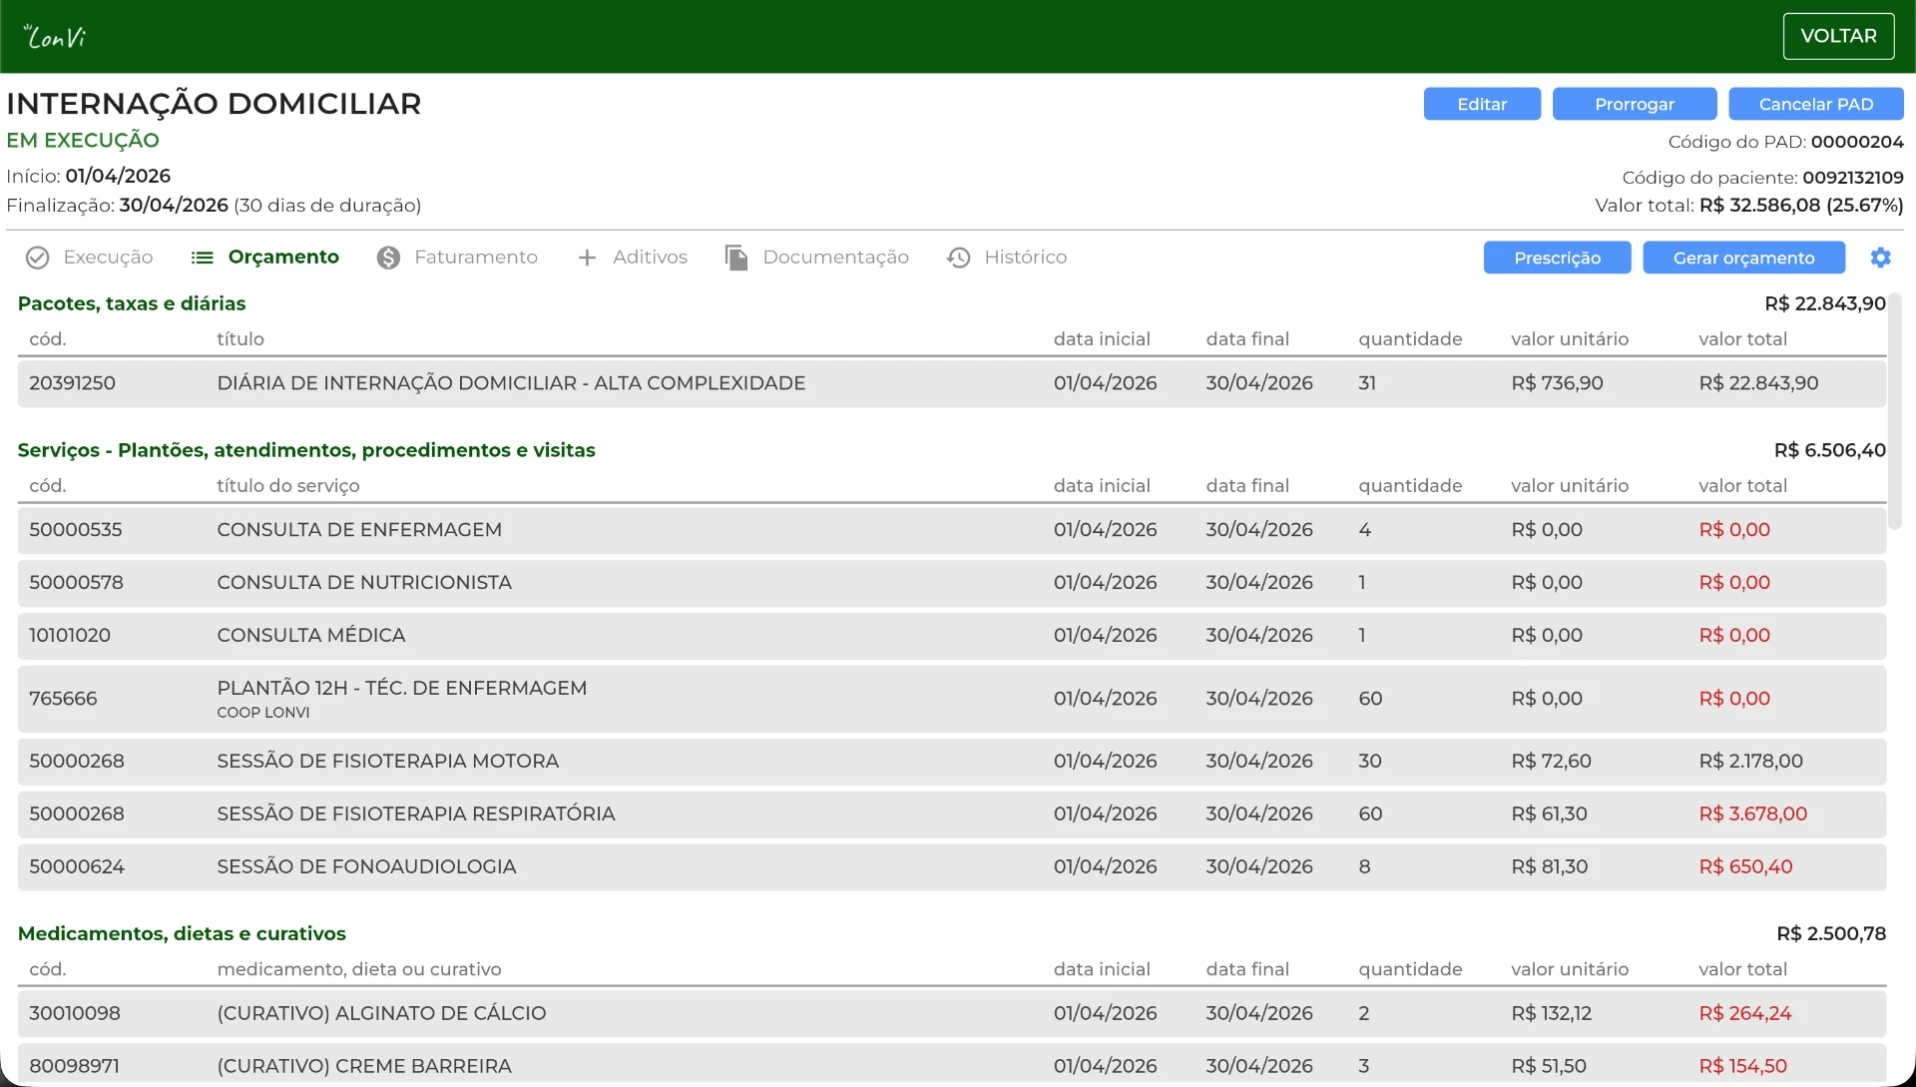Click the Aditivos plus icon
The width and height of the screenshot is (1916, 1087).
587,258
